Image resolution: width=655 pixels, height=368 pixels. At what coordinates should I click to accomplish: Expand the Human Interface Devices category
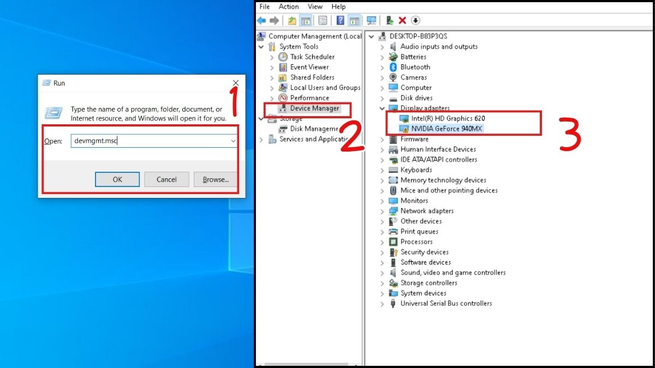tap(382, 149)
